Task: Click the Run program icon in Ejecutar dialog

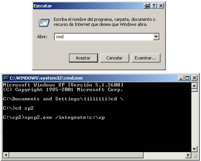Action: (44, 23)
